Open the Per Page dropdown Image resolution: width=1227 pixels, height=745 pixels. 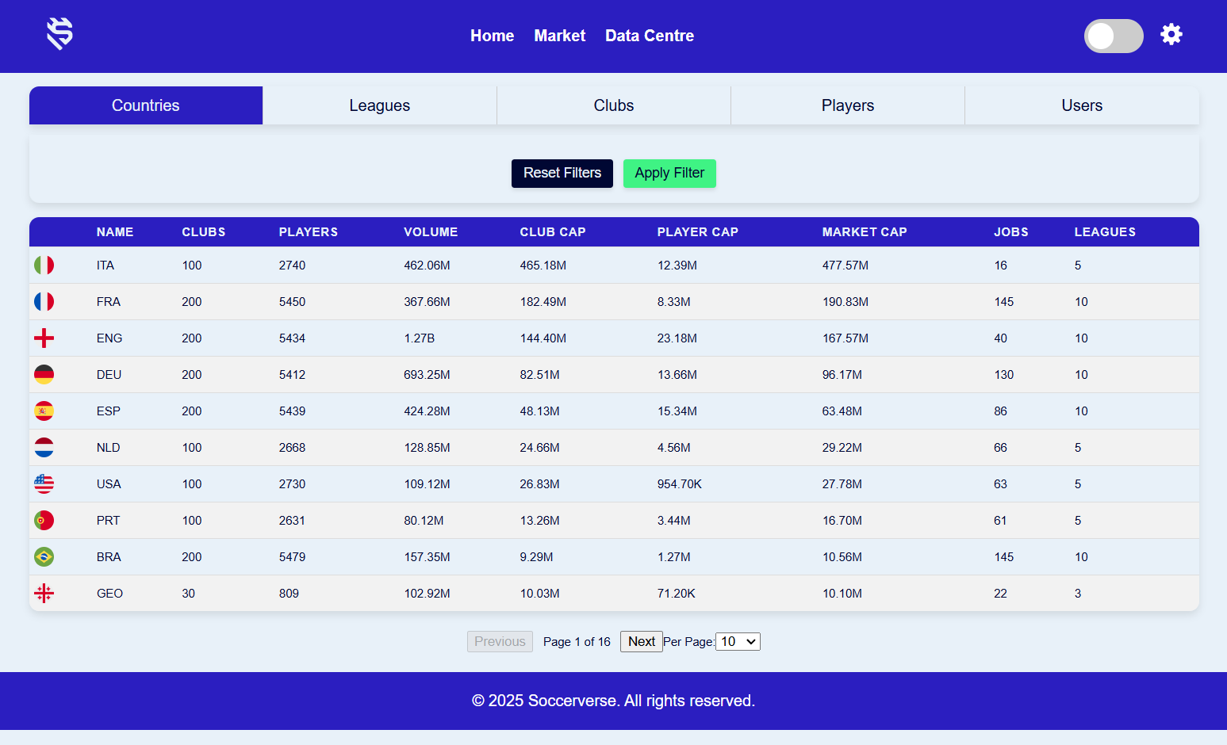click(x=738, y=641)
